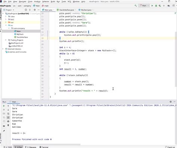Clear console output with trash icon

pyautogui.click(x=8, y=125)
